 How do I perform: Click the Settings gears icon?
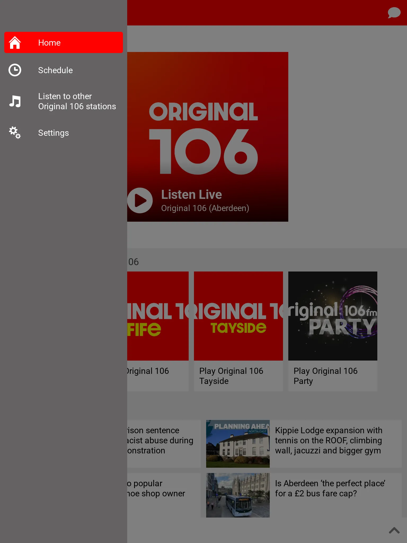click(15, 133)
